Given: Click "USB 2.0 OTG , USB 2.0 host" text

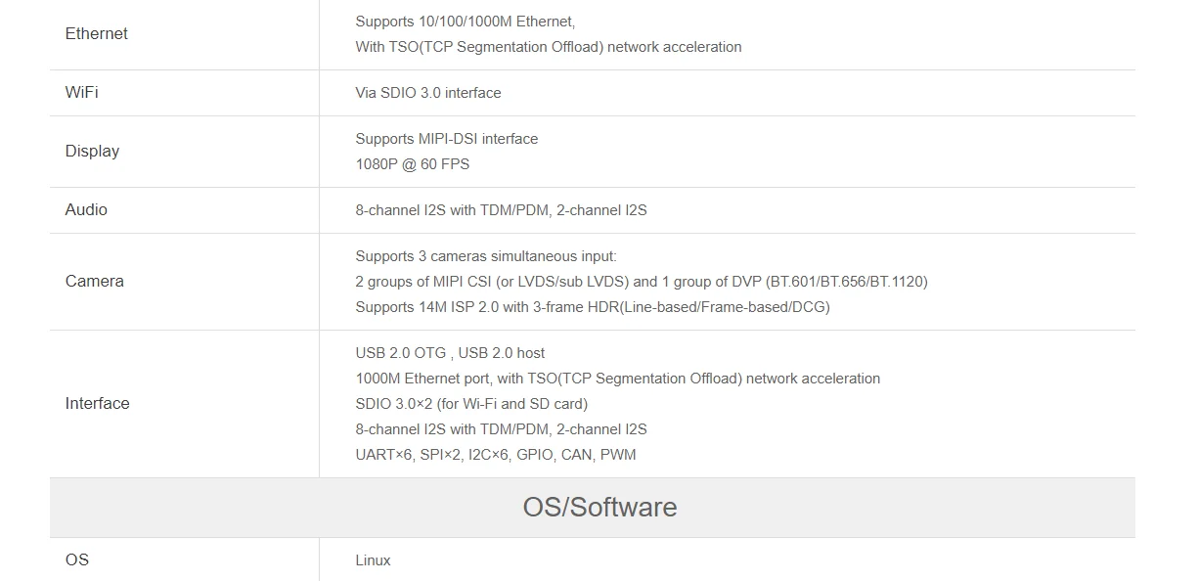Looking at the screenshot, I should coord(450,353).
